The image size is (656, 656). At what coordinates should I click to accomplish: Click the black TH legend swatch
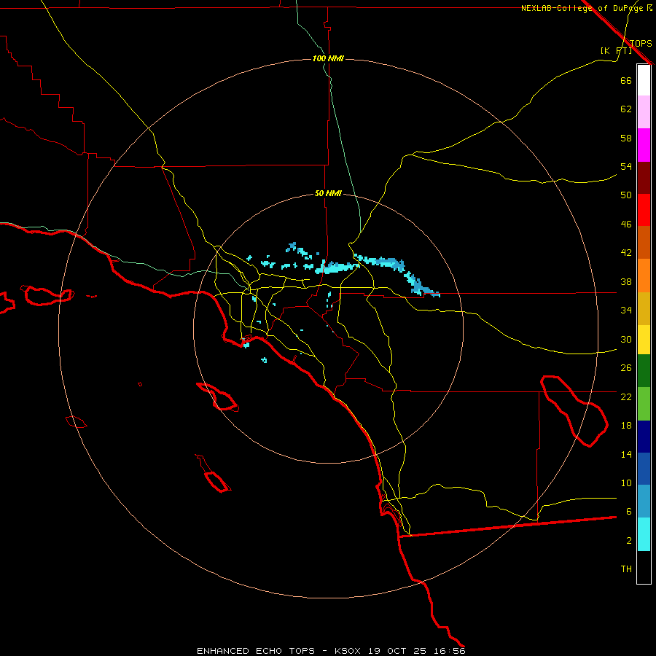click(644, 567)
